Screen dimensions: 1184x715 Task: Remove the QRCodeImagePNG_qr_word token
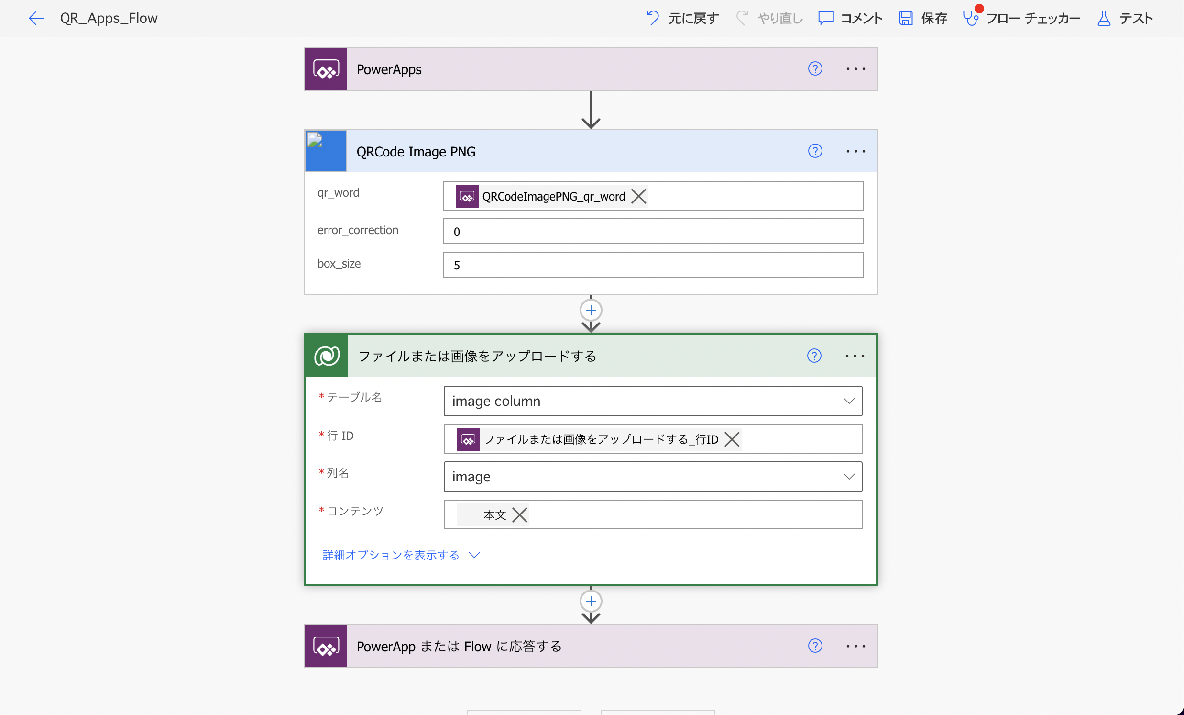coord(638,196)
